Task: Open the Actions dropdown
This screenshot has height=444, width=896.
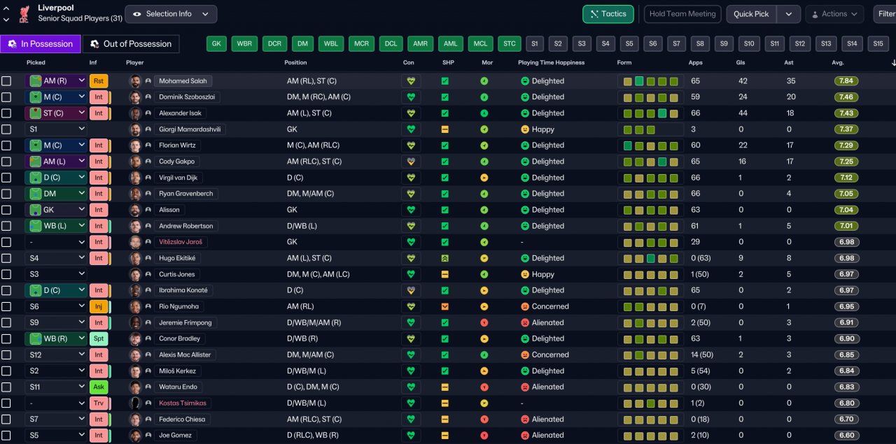Action: 834,14
